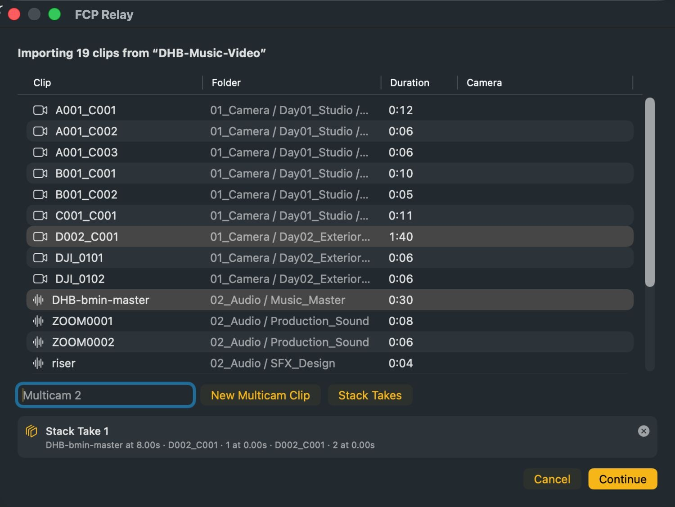Image resolution: width=675 pixels, height=507 pixels.
Task: Sort clips by the Duration header
Action: point(409,83)
